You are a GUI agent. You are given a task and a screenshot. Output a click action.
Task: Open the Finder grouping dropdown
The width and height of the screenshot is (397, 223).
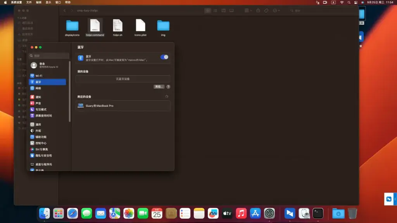tap(248, 10)
